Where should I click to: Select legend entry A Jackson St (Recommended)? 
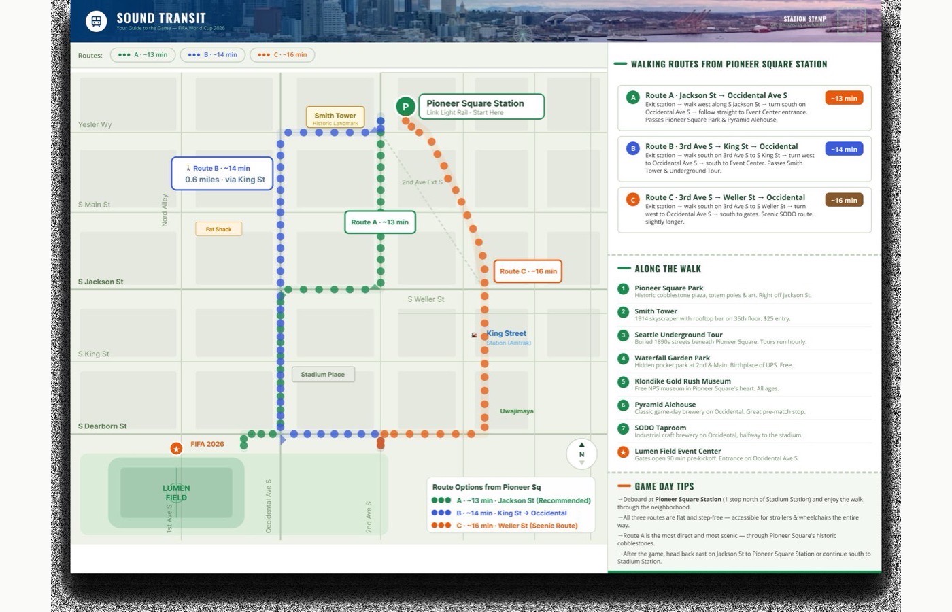(511, 500)
